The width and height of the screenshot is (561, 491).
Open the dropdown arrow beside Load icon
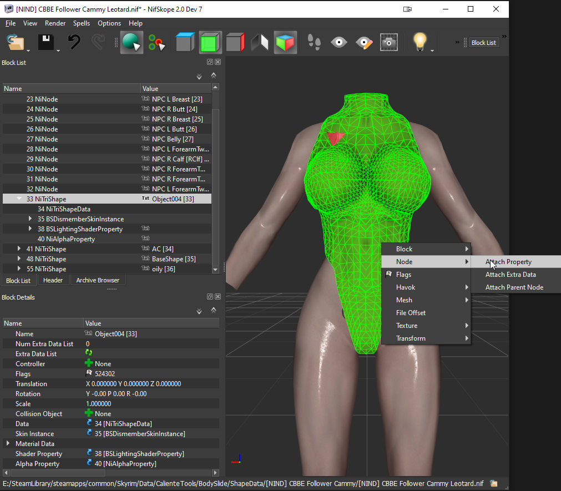[x=28, y=50]
